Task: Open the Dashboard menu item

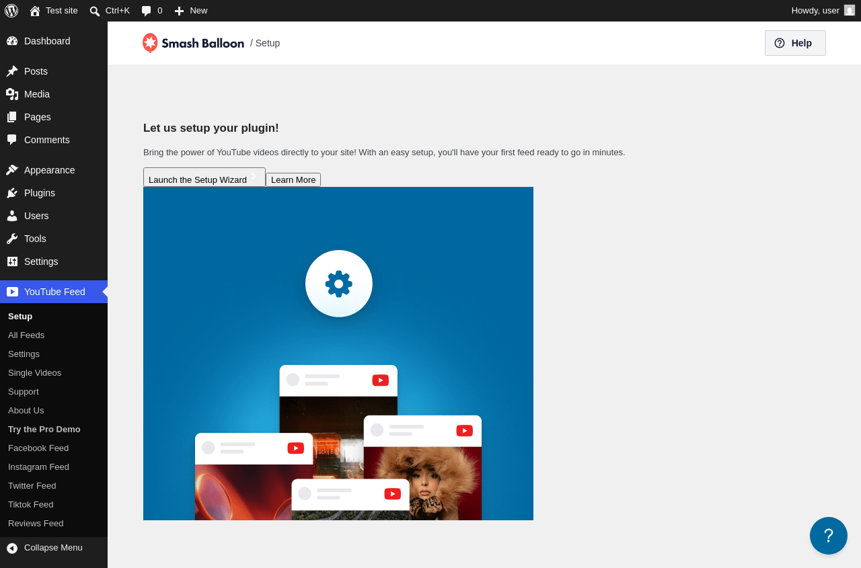Action: click(54, 41)
